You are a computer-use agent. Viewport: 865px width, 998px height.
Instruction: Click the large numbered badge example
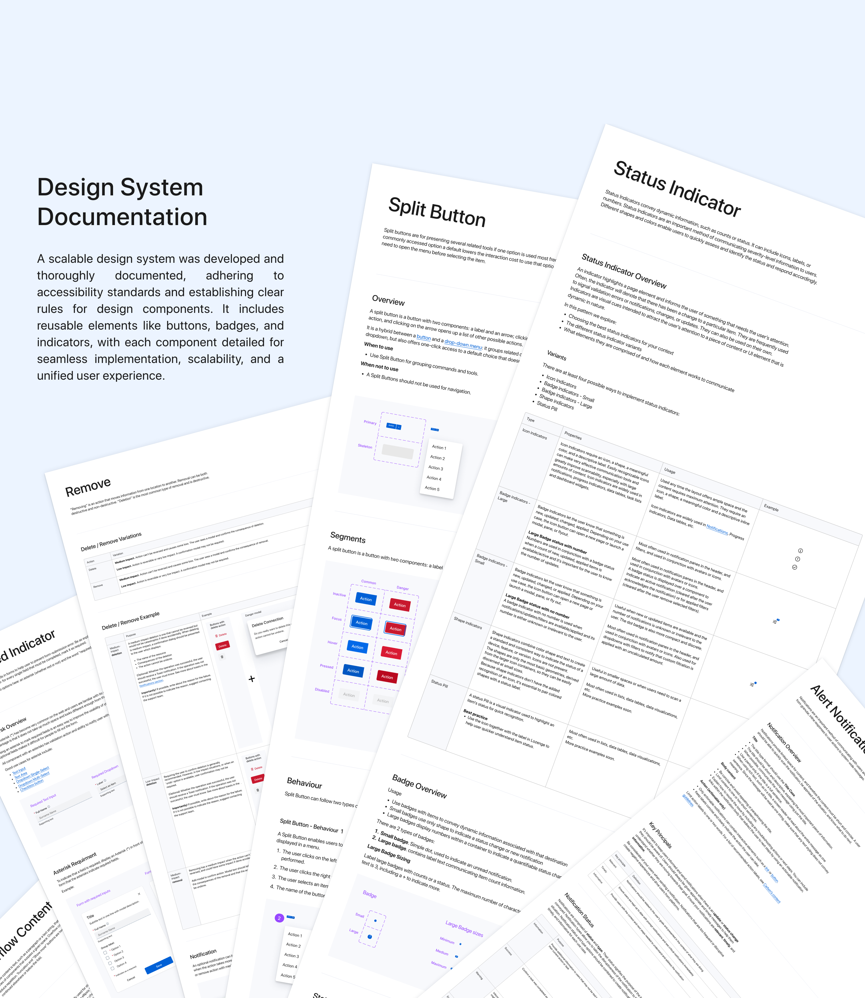pos(370,937)
